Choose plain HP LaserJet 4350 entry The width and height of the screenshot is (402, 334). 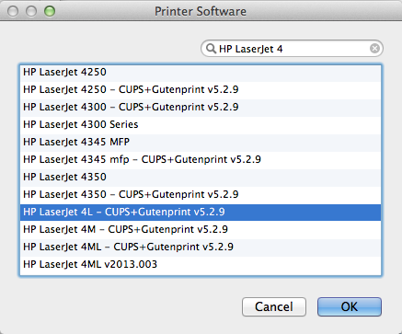pyautogui.click(x=201, y=177)
